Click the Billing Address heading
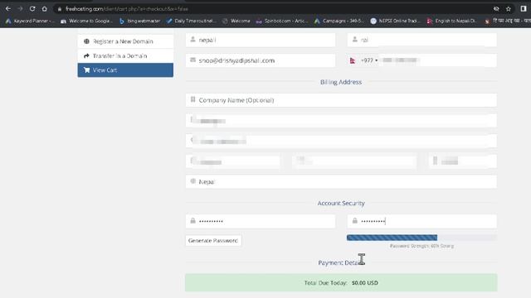531x298 pixels. (x=341, y=82)
